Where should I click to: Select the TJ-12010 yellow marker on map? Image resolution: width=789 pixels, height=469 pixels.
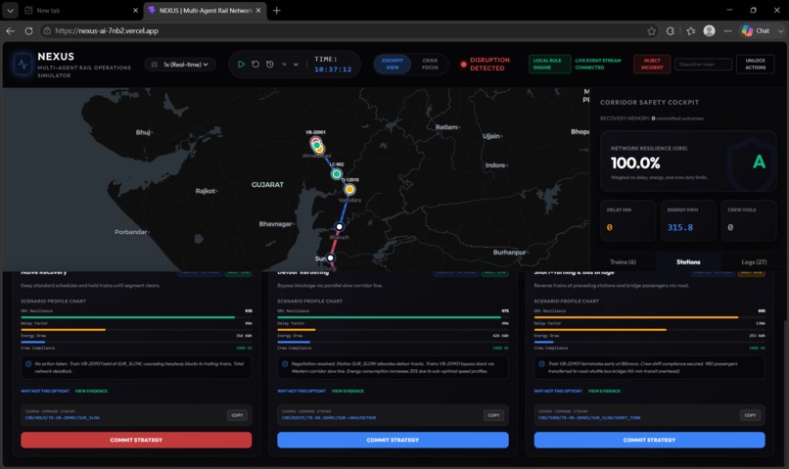tap(349, 190)
